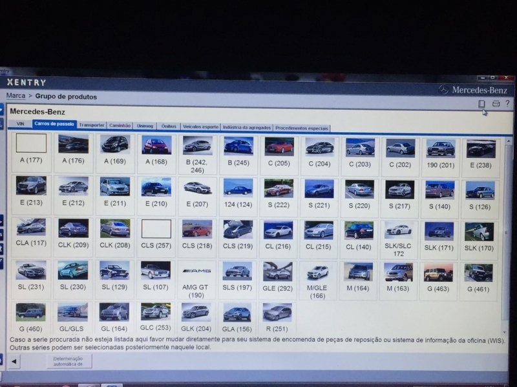The height and width of the screenshot is (387, 517).
Task: Open the SLS (197) model series
Action: 237,280
